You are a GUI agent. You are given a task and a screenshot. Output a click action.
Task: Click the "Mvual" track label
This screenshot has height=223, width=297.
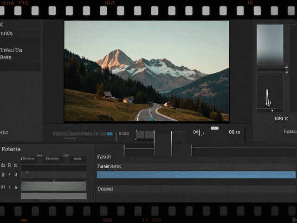click(104, 157)
